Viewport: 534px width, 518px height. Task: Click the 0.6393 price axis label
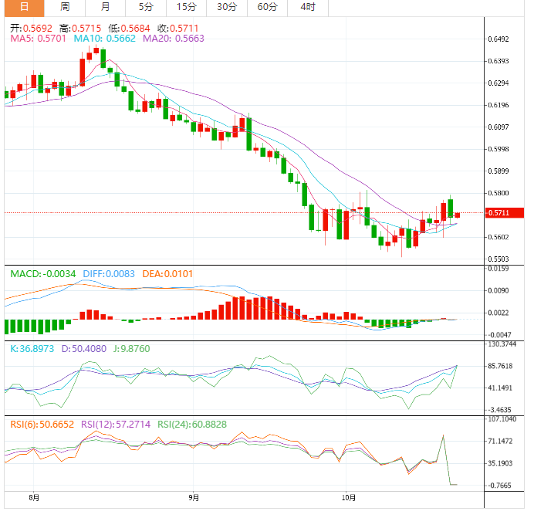point(499,61)
